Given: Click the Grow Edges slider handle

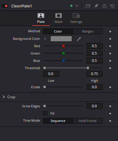Looking at the screenshot, I should 44,106.
